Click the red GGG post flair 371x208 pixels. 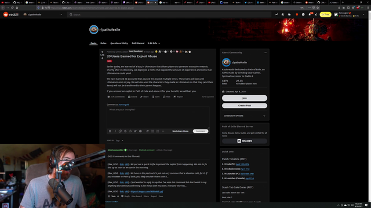click(x=110, y=61)
